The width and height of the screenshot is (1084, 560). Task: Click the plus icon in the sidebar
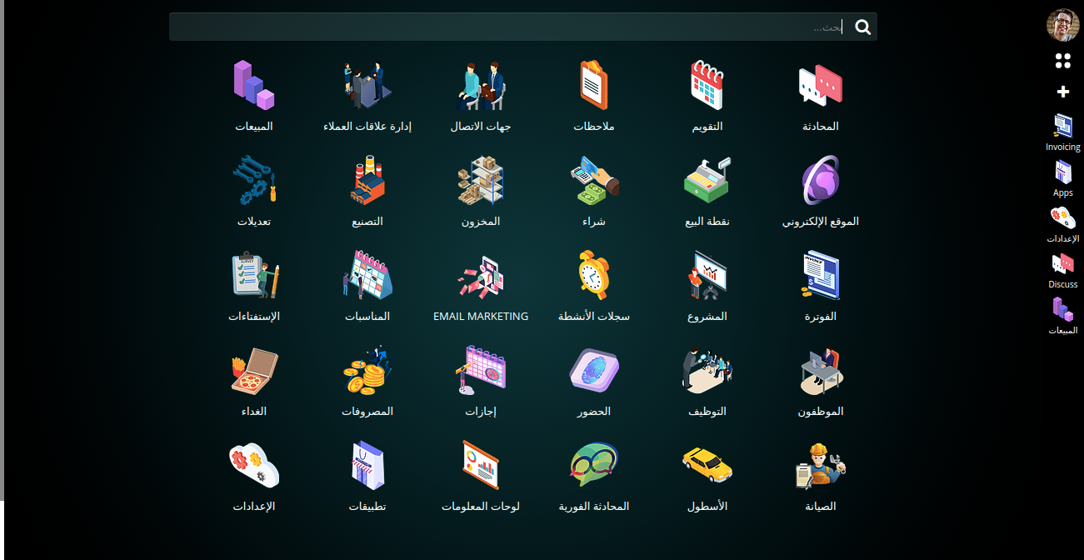click(x=1062, y=92)
